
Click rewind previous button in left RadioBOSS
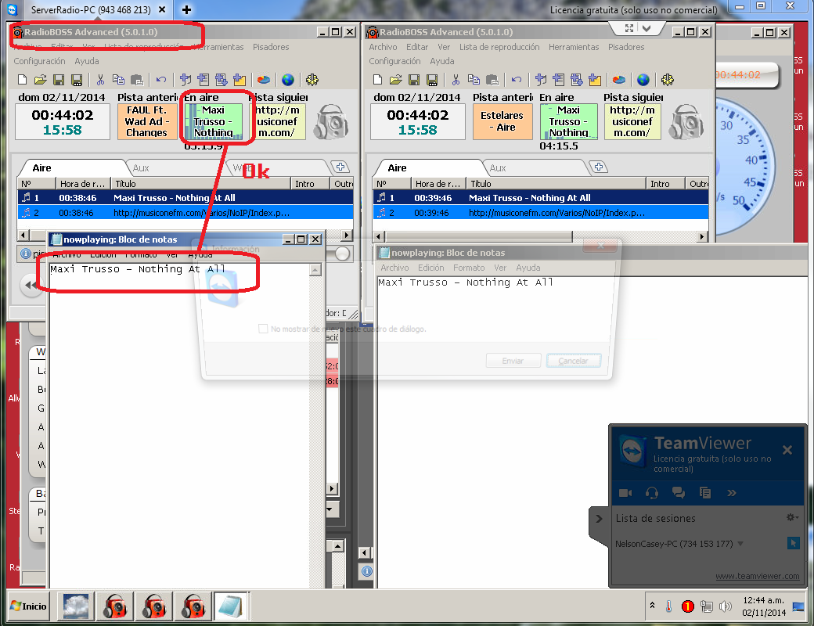pyautogui.click(x=31, y=285)
